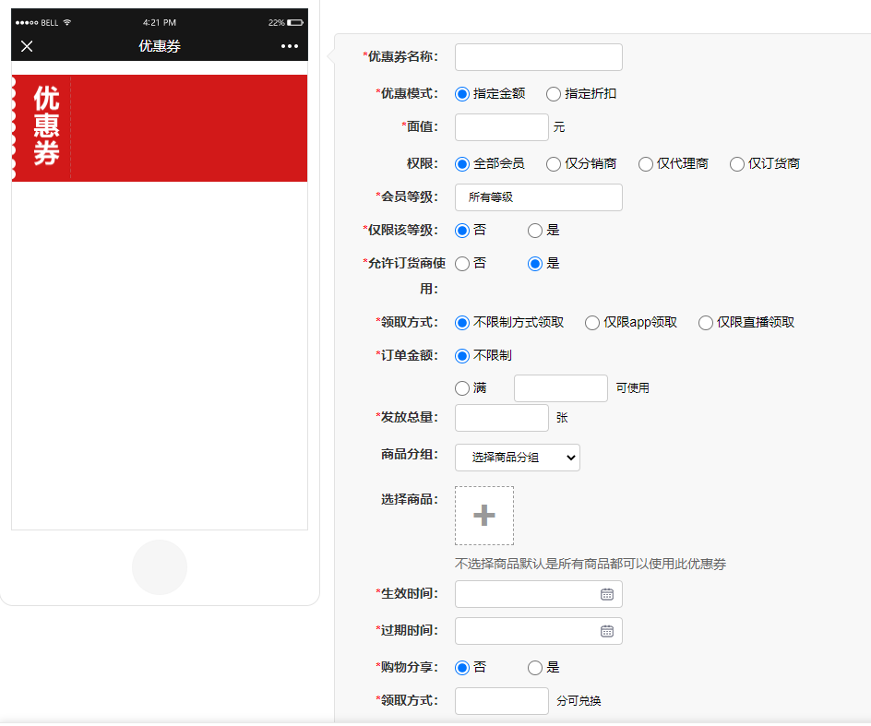Viewport: 871px width, 726px height.
Task: Open calendar icon for 生效时间
Action: pyautogui.click(x=606, y=594)
